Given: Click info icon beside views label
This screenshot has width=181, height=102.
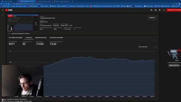Looking at the screenshot, I should tap(42, 42).
